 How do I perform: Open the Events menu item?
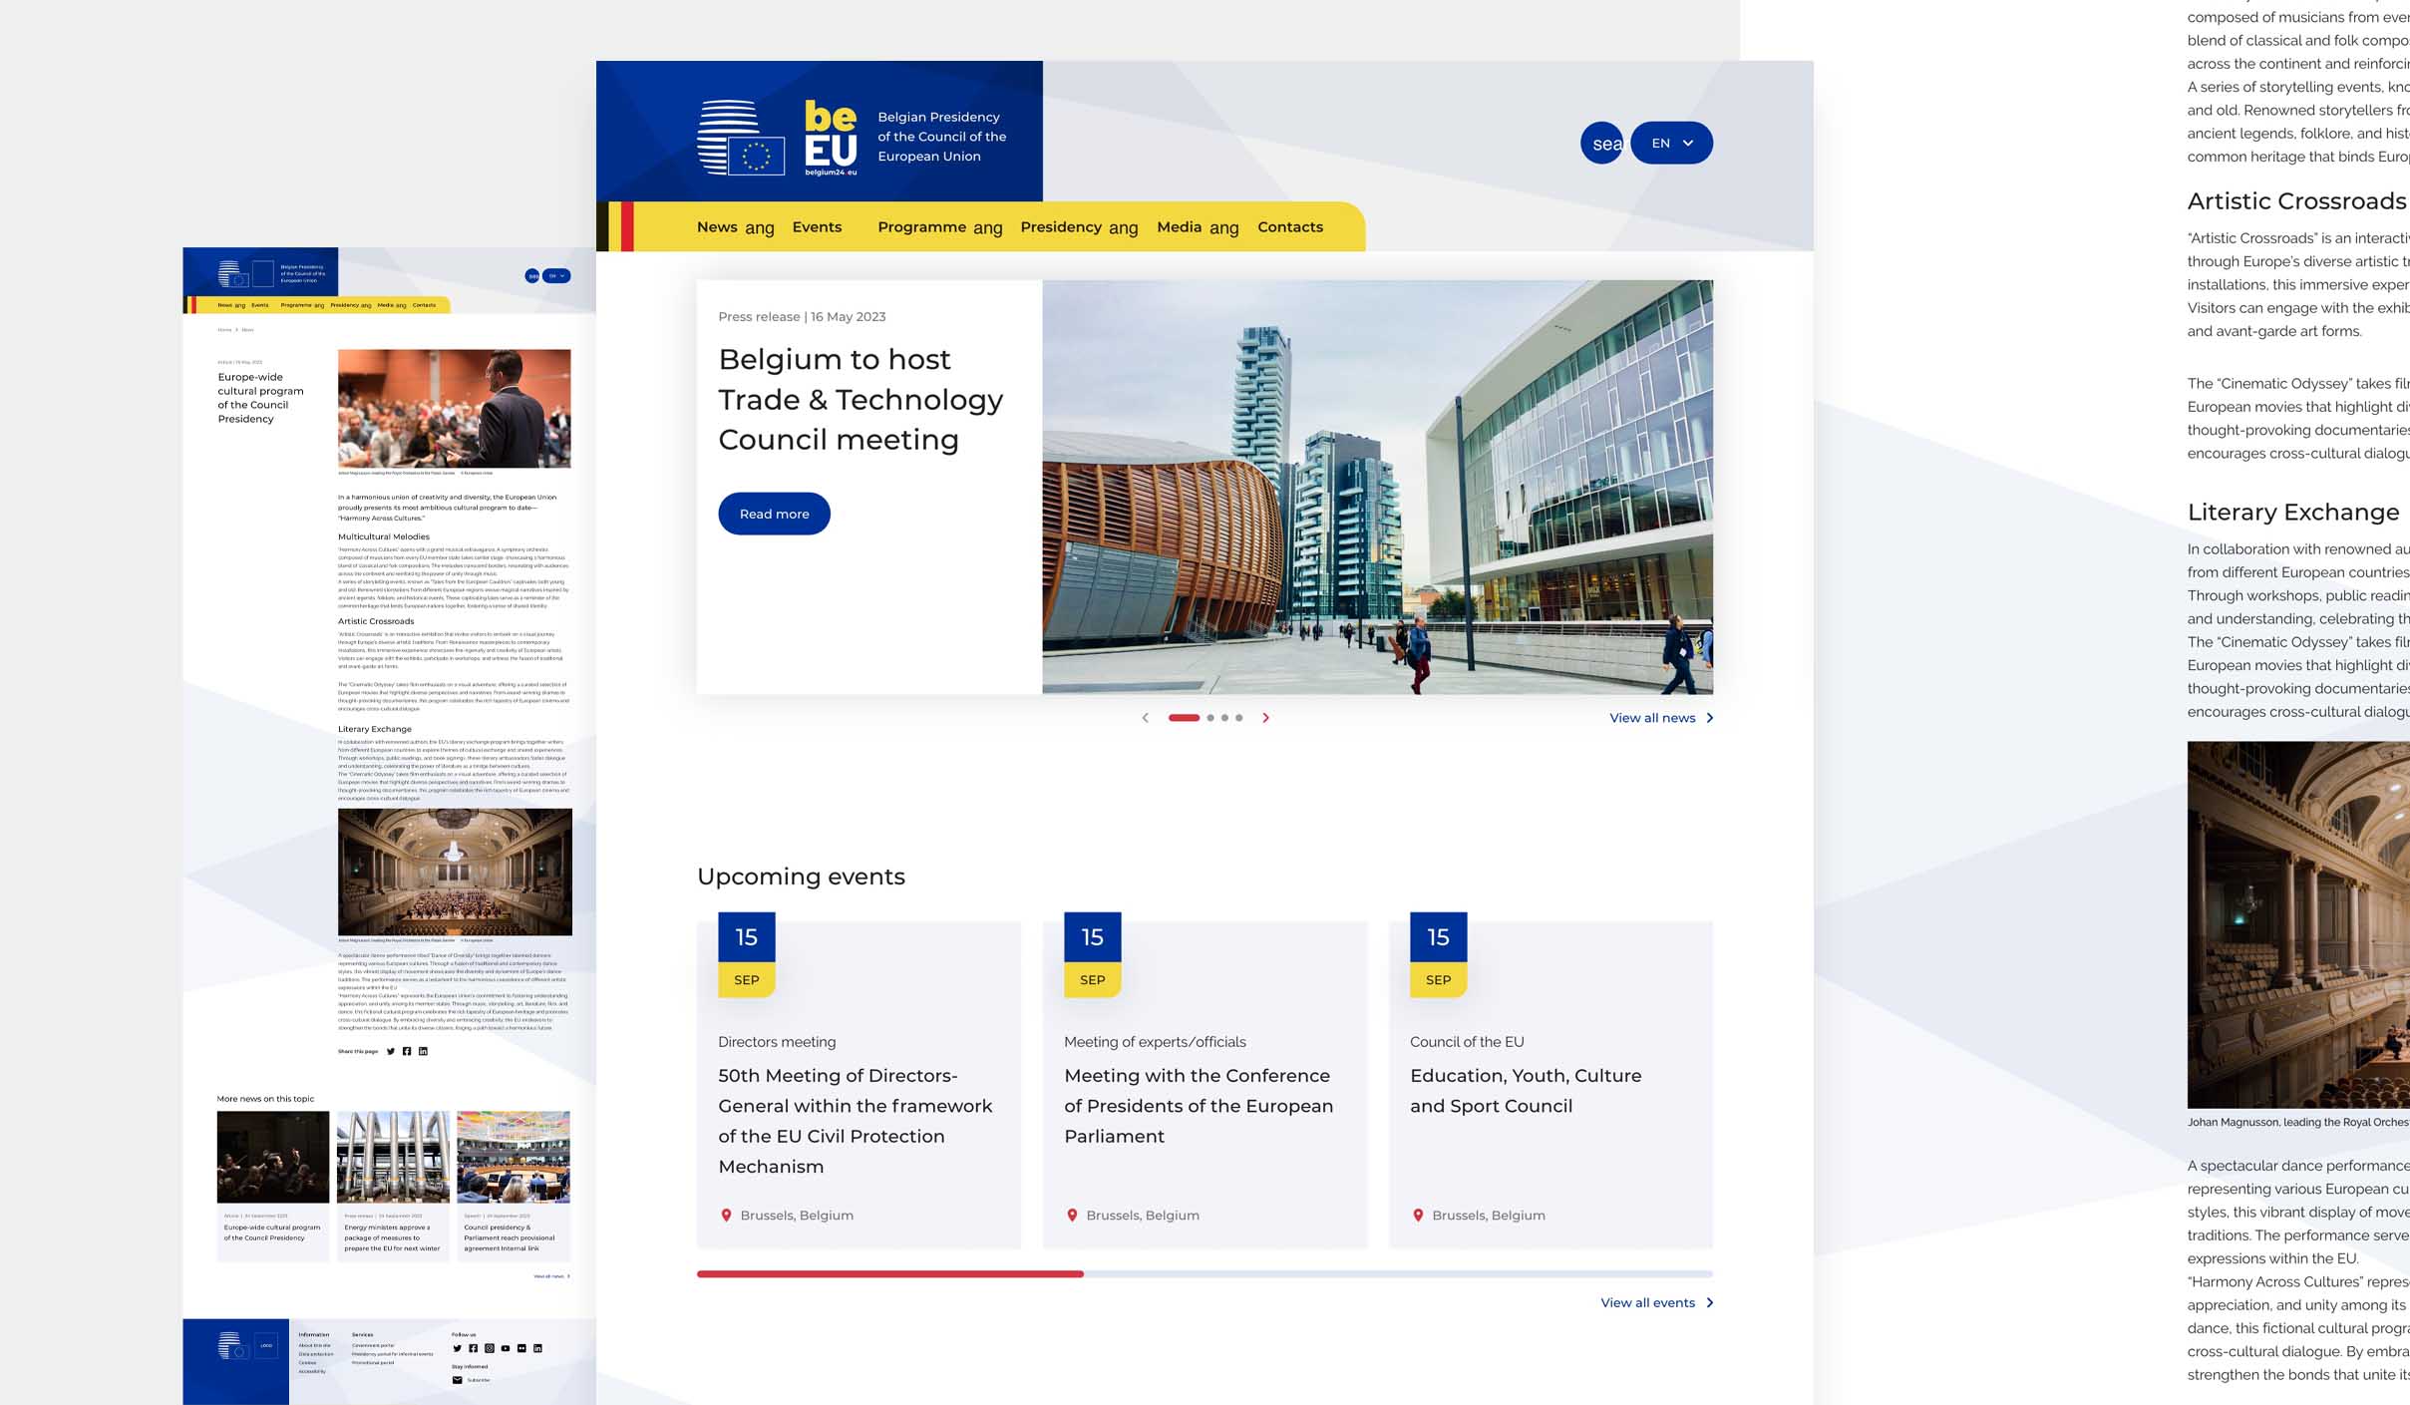817,227
